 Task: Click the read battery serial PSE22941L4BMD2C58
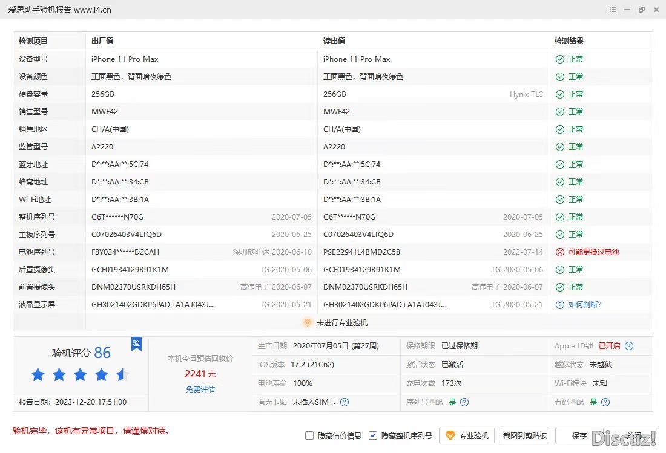[x=361, y=252]
